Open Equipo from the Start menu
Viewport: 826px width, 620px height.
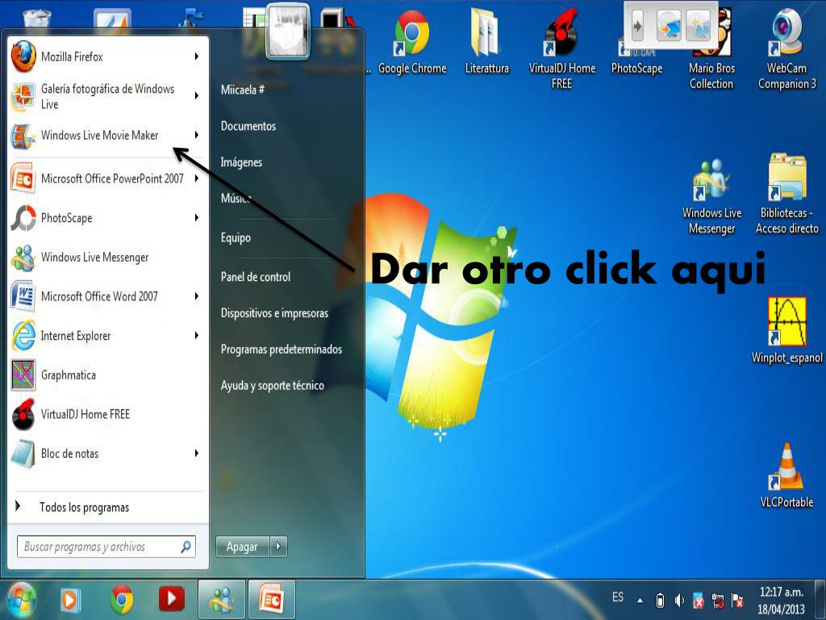coord(236,238)
